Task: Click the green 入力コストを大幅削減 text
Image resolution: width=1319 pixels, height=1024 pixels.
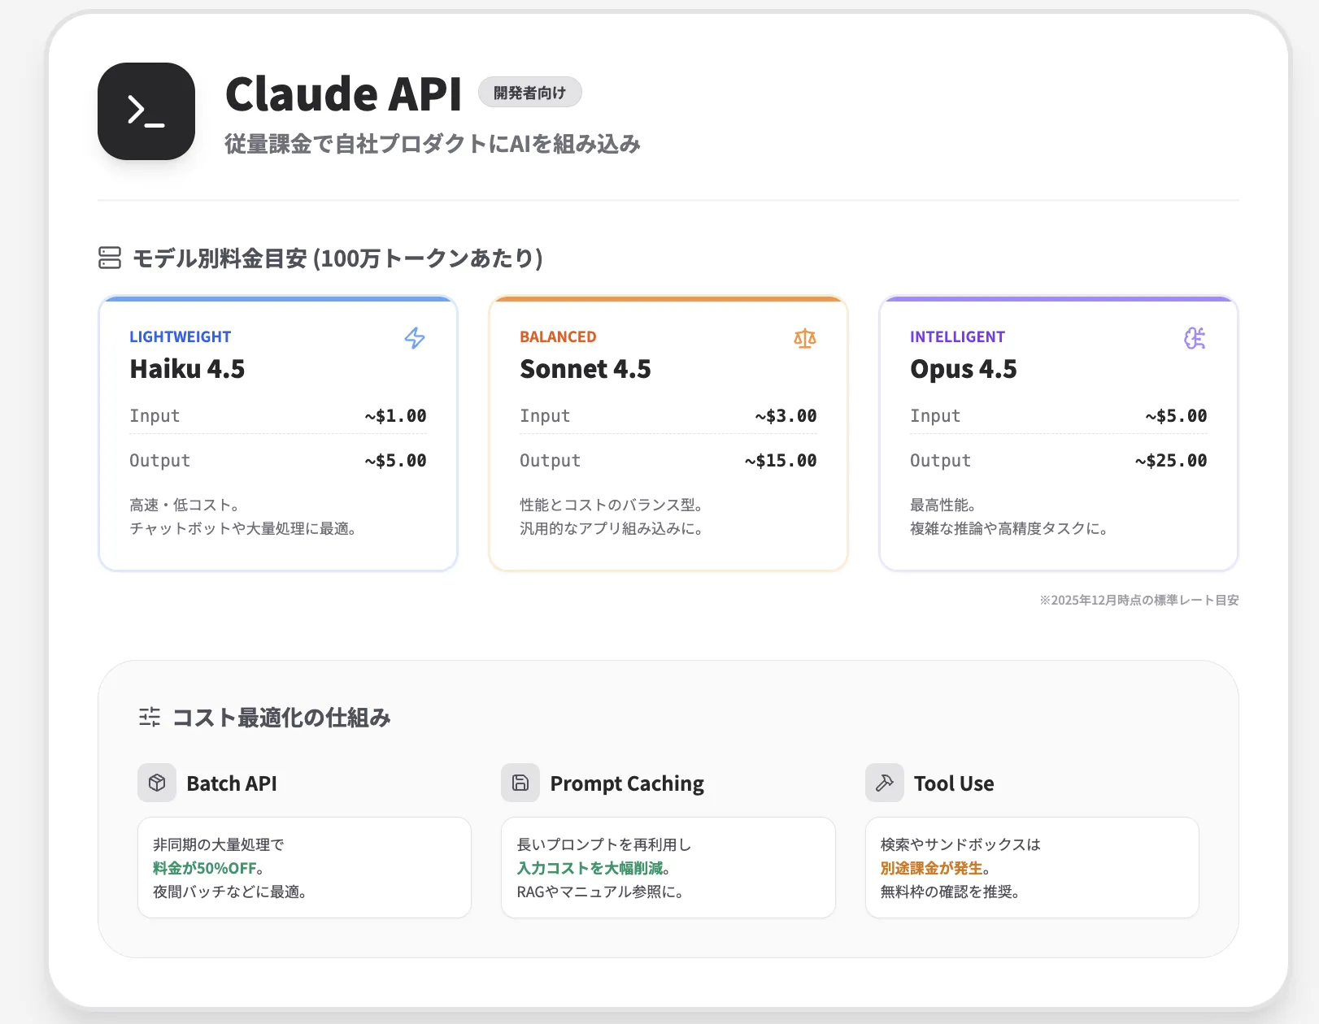Action: (590, 868)
